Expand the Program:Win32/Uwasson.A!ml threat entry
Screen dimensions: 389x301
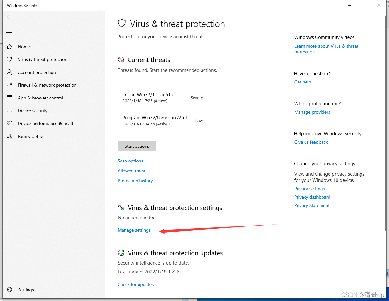pos(163,121)
